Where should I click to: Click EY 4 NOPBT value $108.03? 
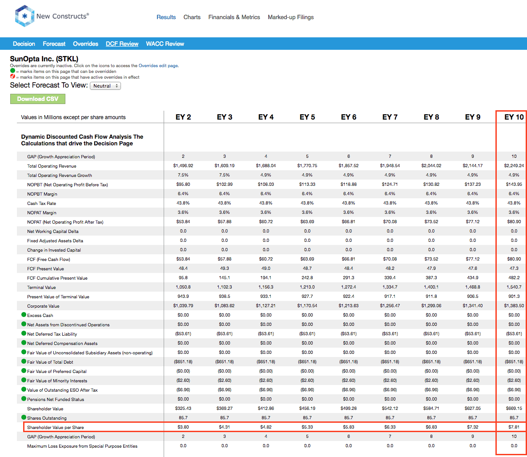pos(266,184)
